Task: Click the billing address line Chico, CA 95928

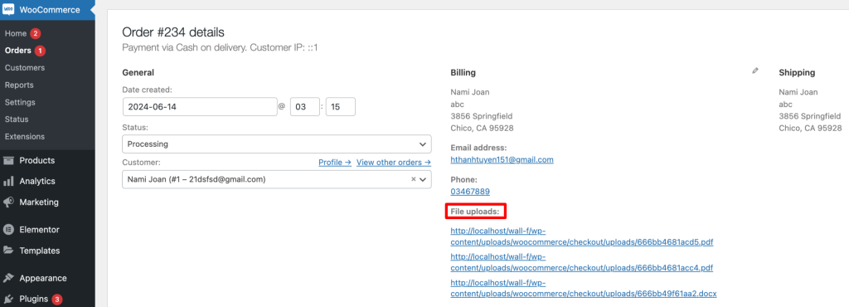Action: point(482,129)
